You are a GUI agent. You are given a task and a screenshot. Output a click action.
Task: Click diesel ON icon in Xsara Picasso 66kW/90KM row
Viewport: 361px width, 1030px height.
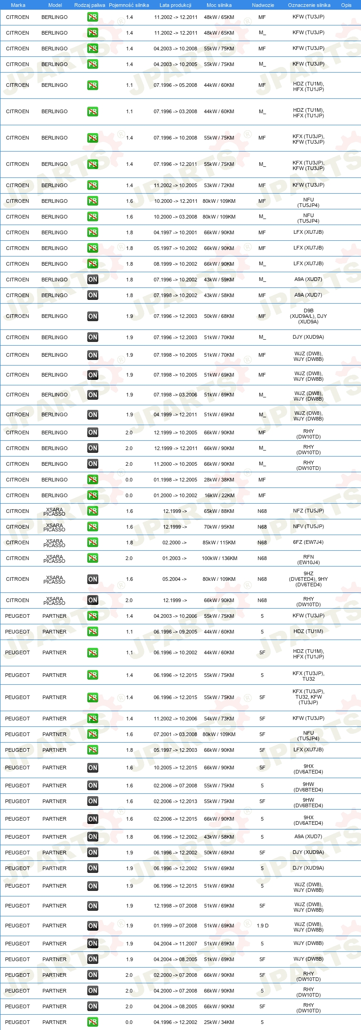tap(93, 600)
